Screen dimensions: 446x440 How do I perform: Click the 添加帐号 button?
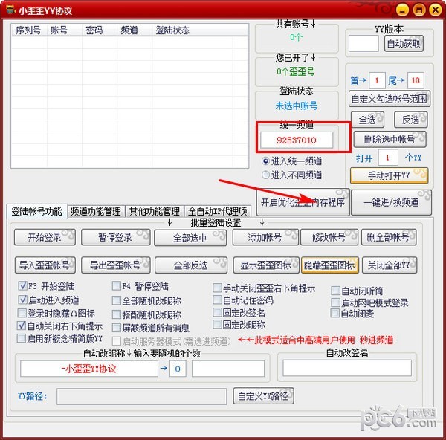pyautogui.click(x=265, y=237)
